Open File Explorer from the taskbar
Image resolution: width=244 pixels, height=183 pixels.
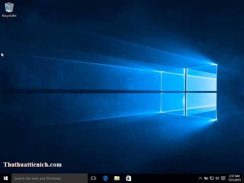[117, 178]
